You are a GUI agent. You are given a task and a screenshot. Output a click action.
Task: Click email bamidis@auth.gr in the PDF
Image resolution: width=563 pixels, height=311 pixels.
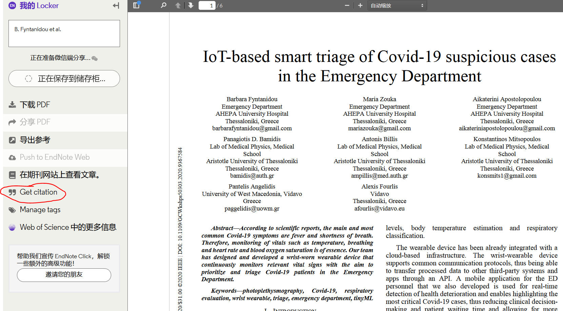(252, 176)
